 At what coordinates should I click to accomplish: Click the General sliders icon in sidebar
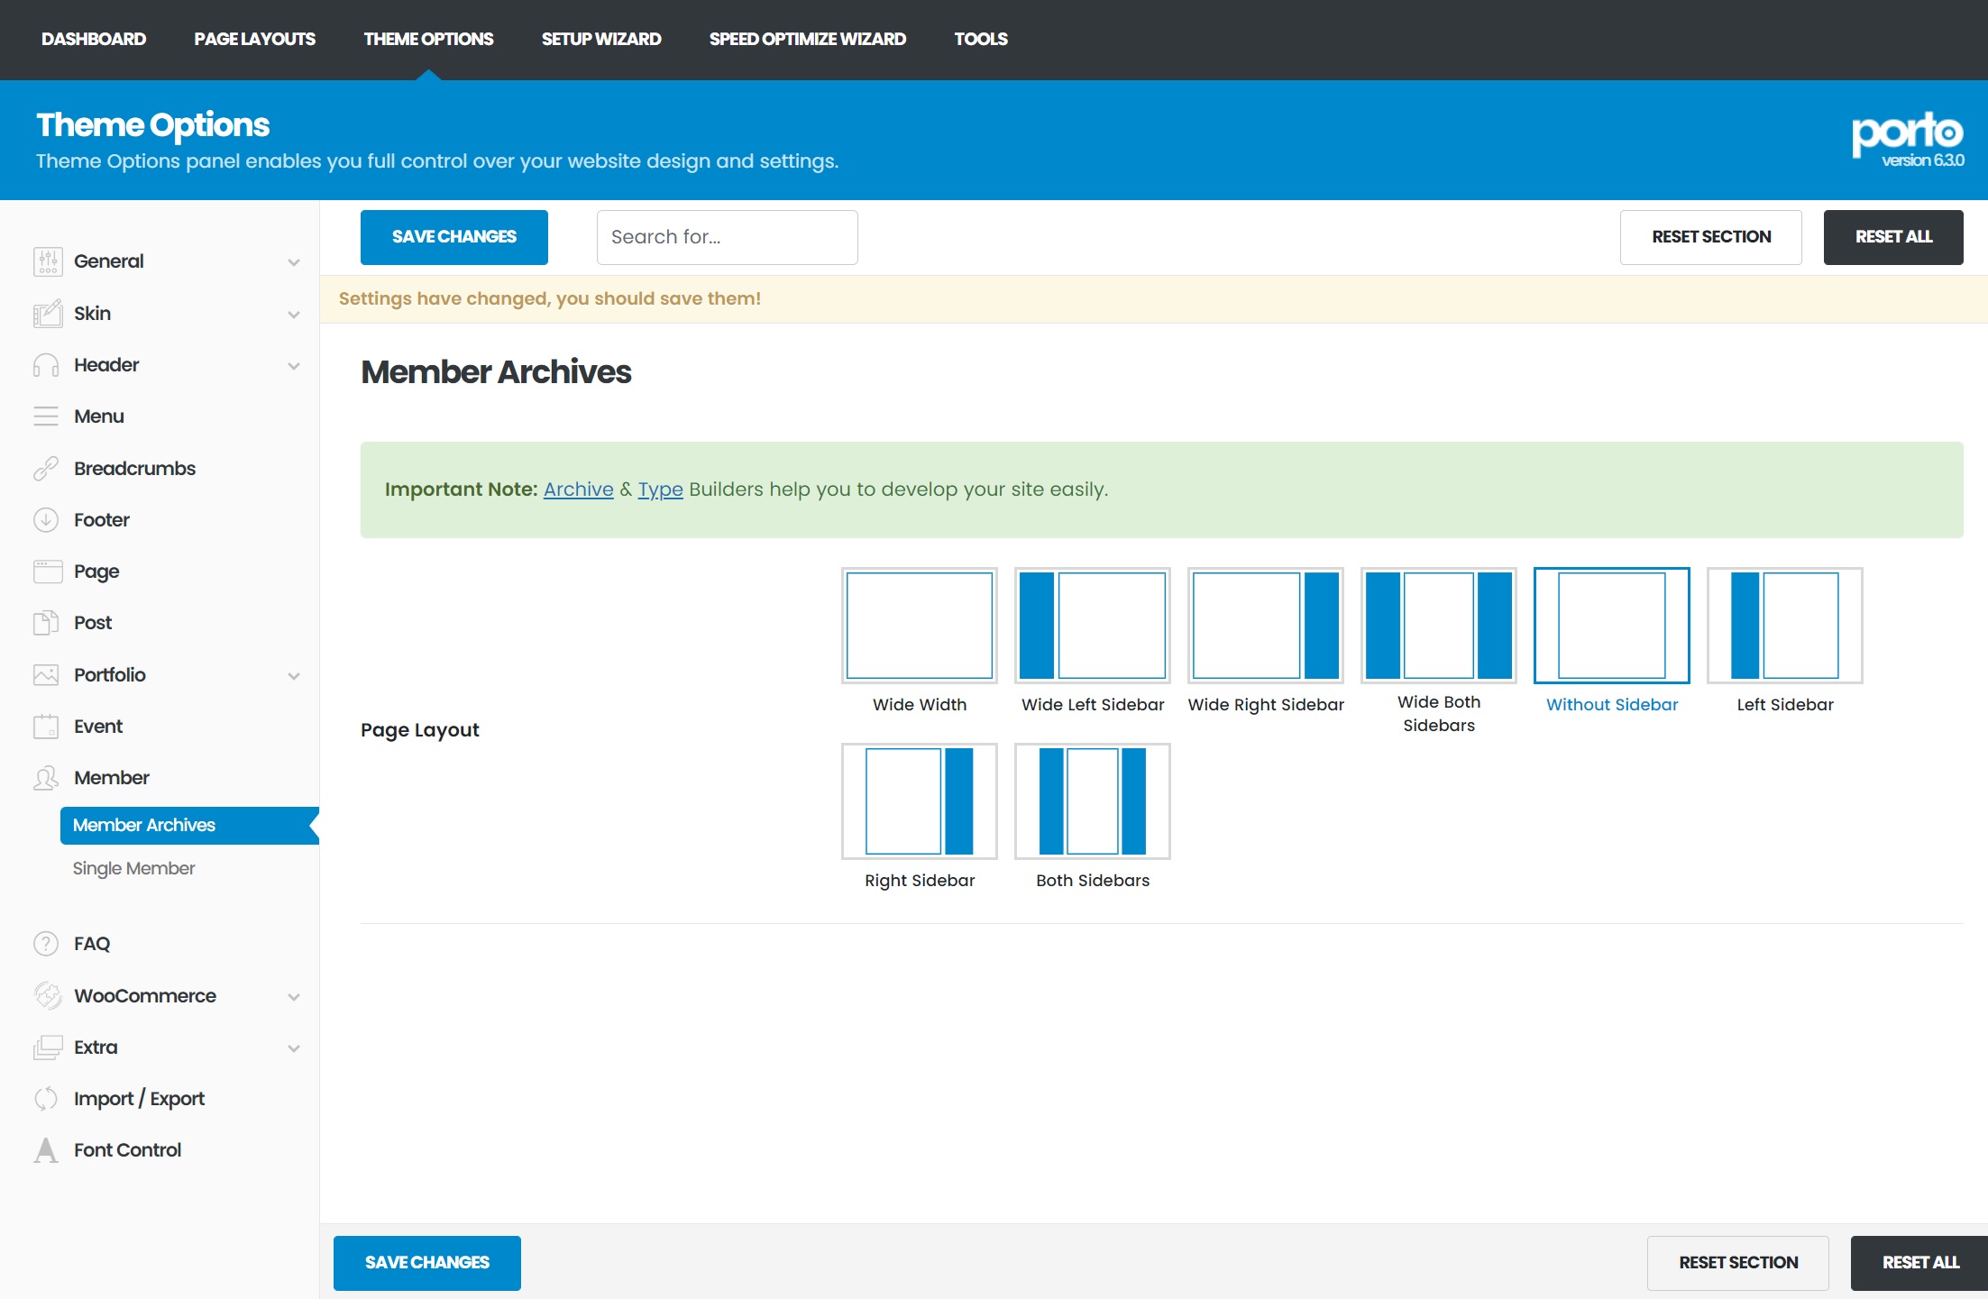click(x=47, y=261)
